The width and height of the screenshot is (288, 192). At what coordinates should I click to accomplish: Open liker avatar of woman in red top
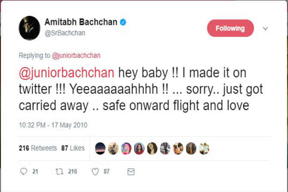click(139, 148)
